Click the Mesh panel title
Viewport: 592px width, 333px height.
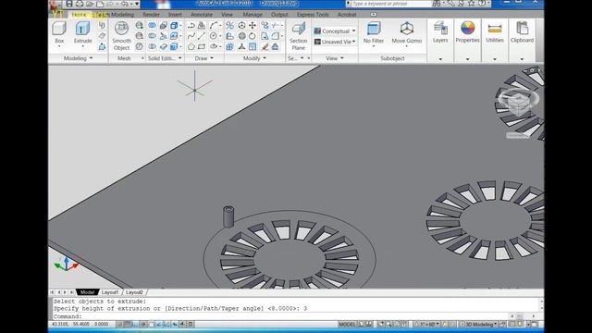coord(124,58)
